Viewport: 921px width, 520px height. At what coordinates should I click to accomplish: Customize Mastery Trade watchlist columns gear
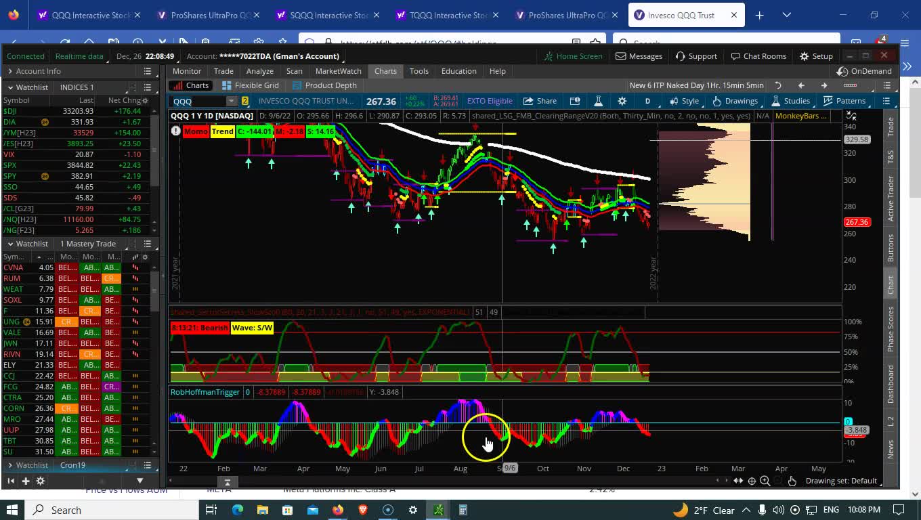click(145, 257)
